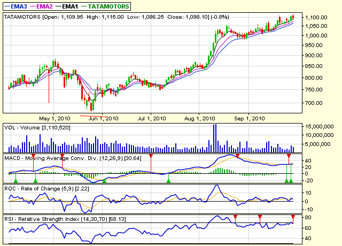Screen dimensions: 342x246
Task: Click the tallest volume bar in August
Action: [216, 138]
